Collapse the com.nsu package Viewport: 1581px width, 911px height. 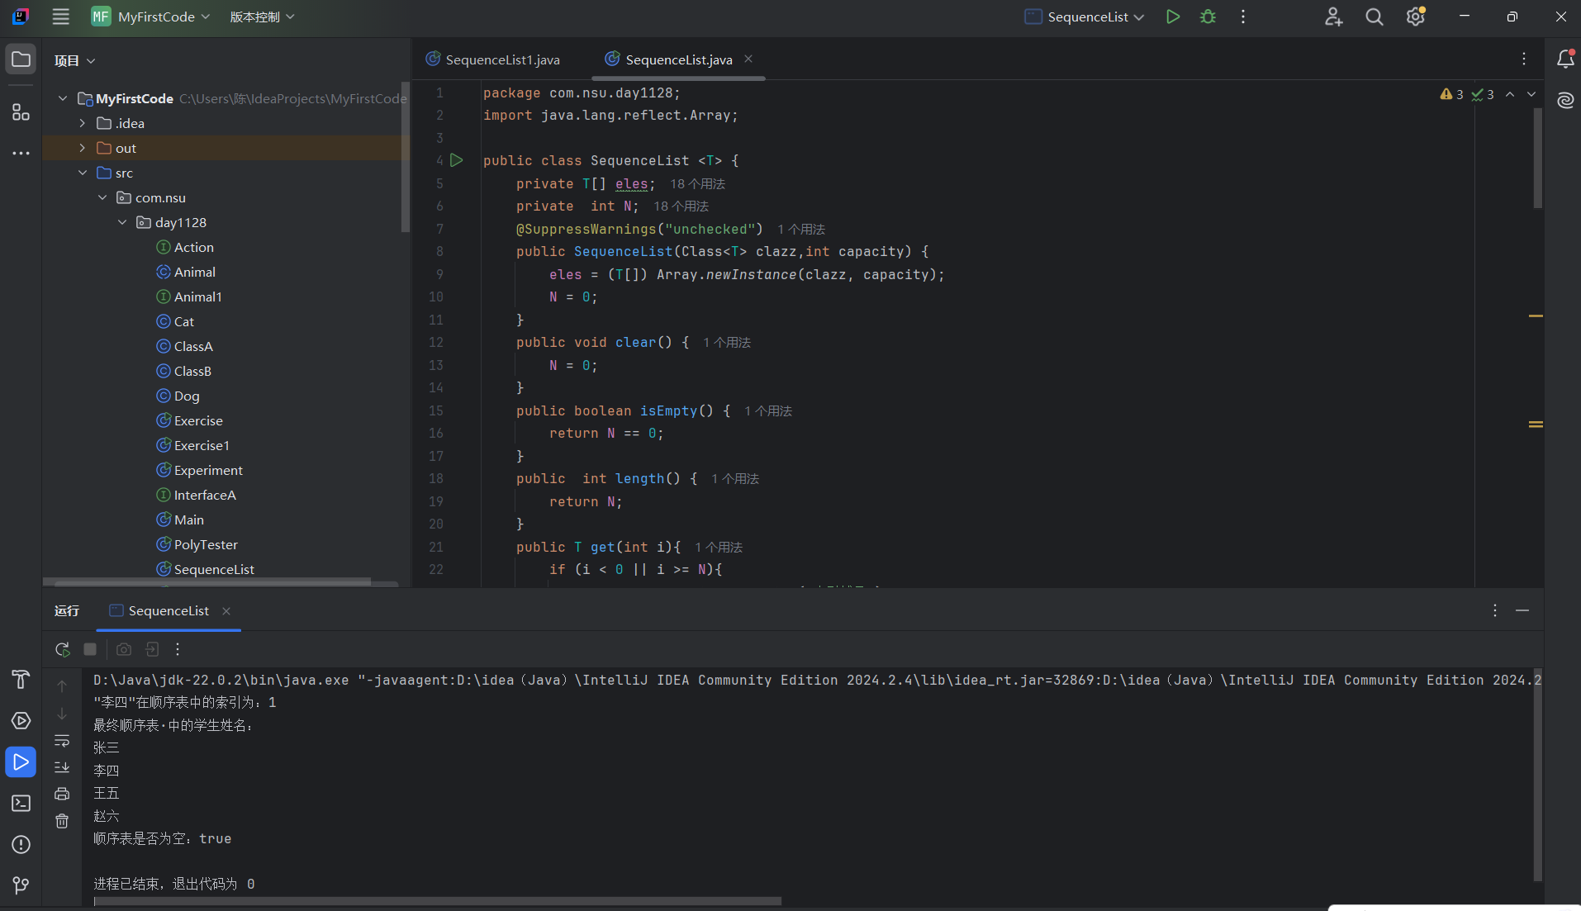coord(102,197)
